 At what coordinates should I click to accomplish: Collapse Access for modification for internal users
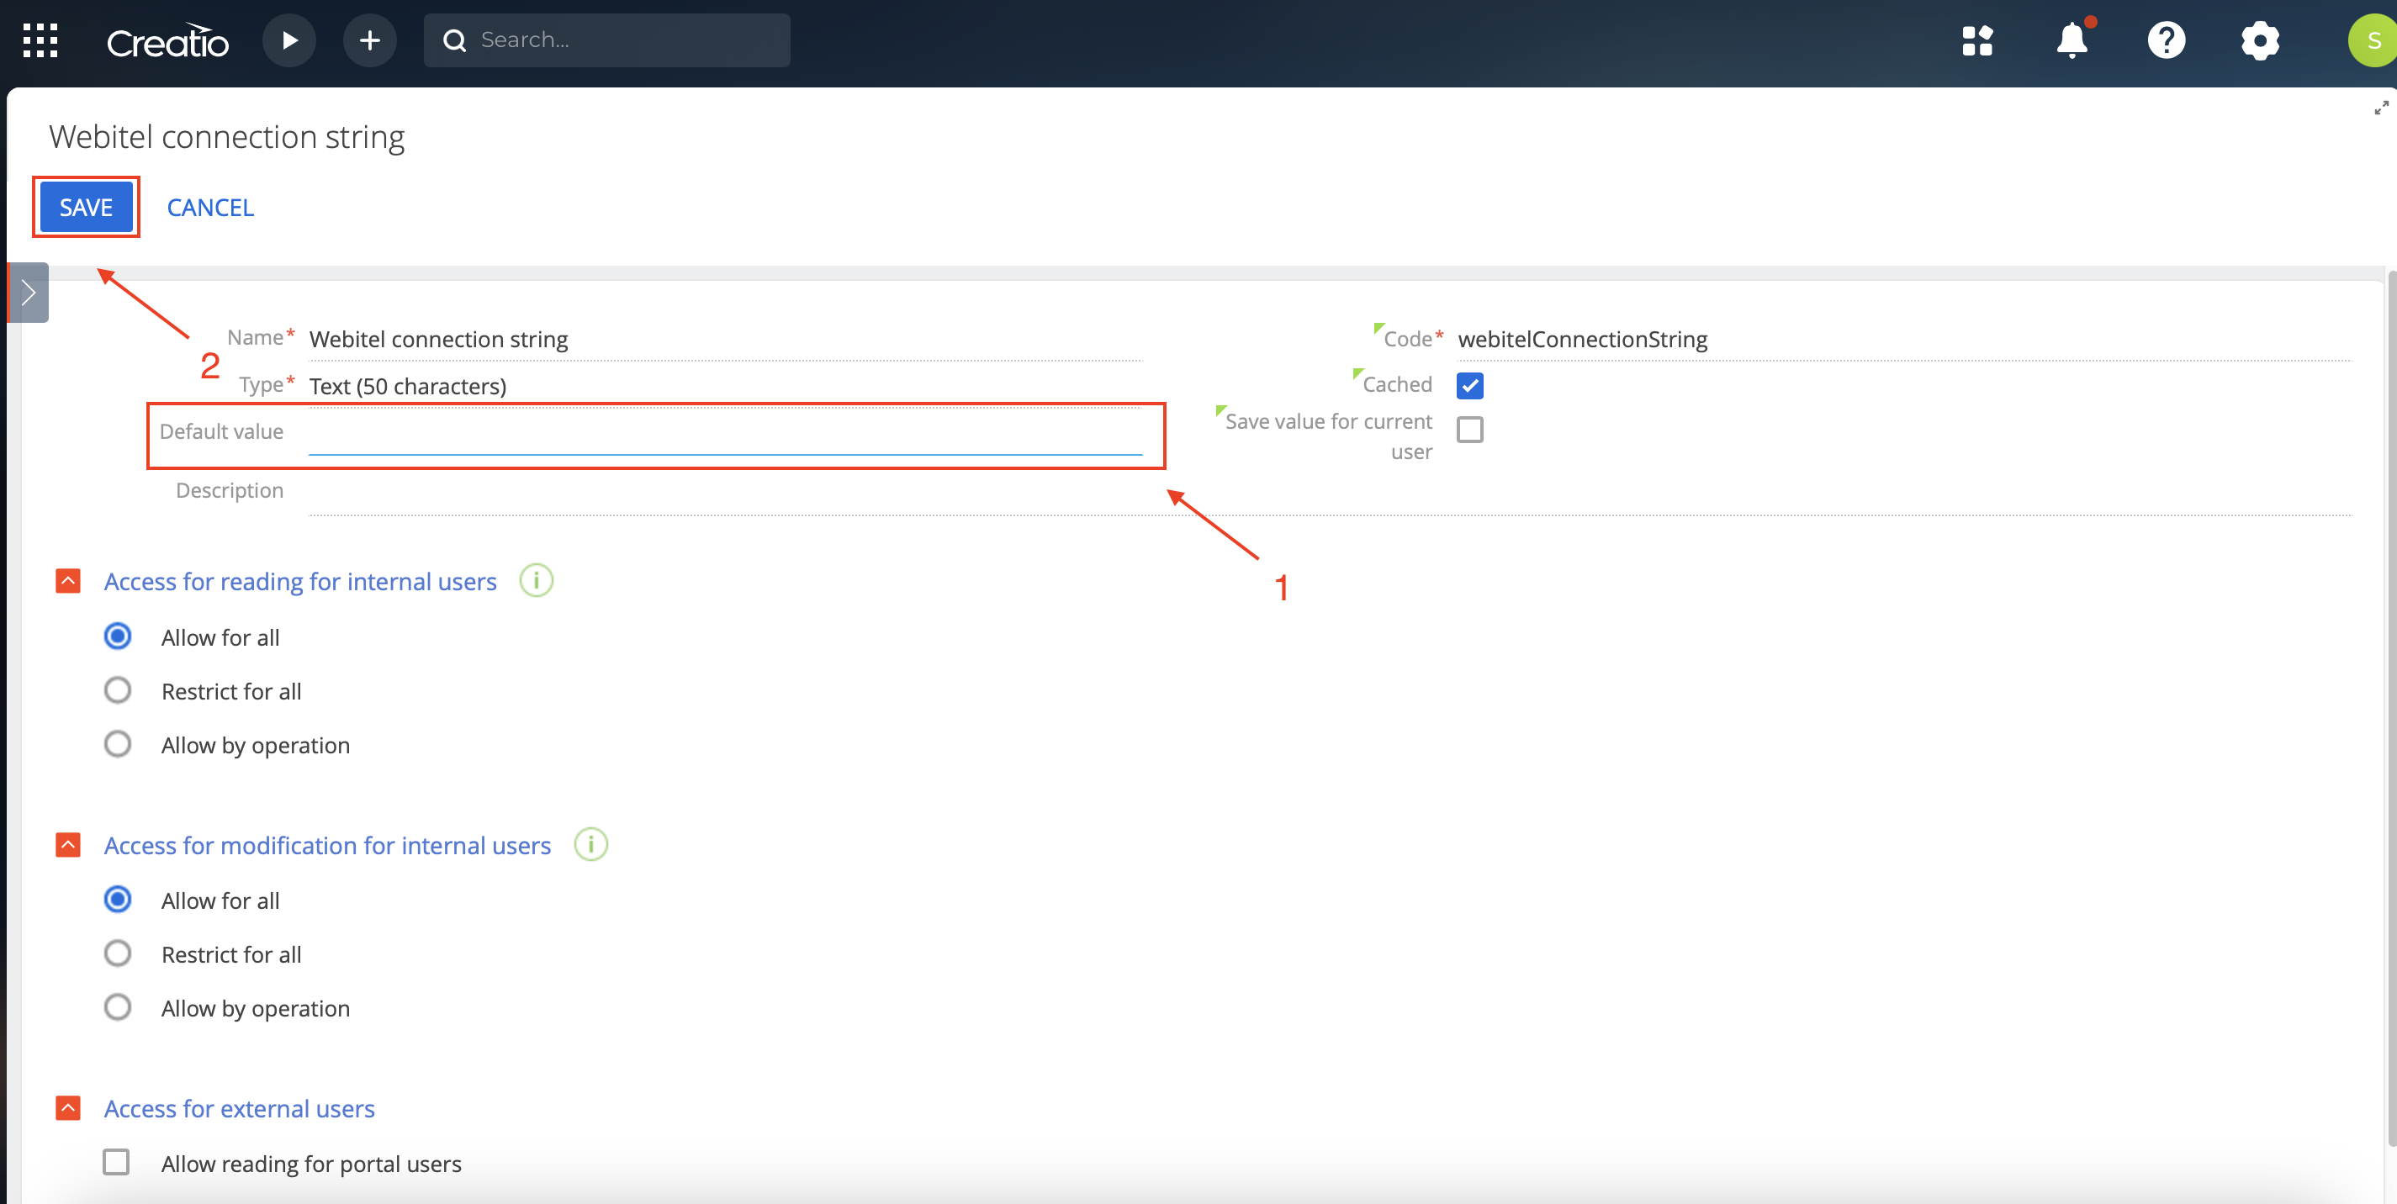[x=68, y=844]
